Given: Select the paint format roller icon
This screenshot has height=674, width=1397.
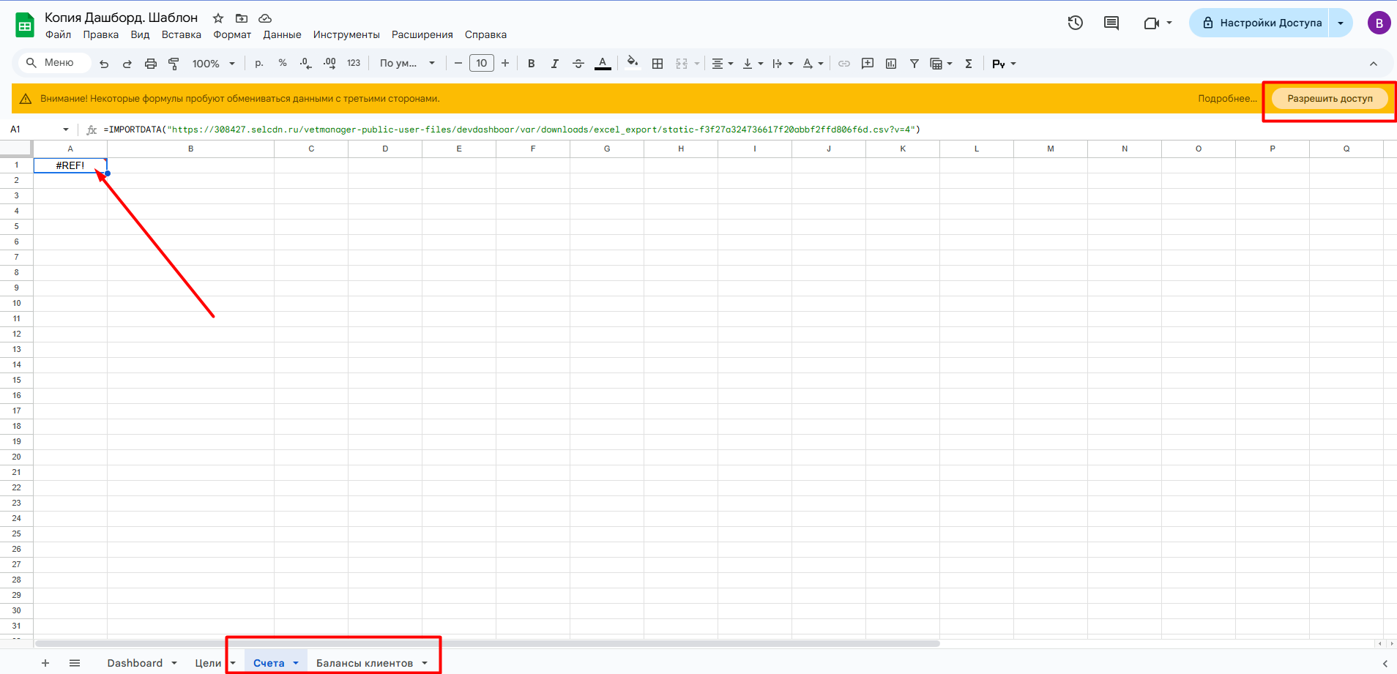Looking at the screenshot, I should [174, 64].
